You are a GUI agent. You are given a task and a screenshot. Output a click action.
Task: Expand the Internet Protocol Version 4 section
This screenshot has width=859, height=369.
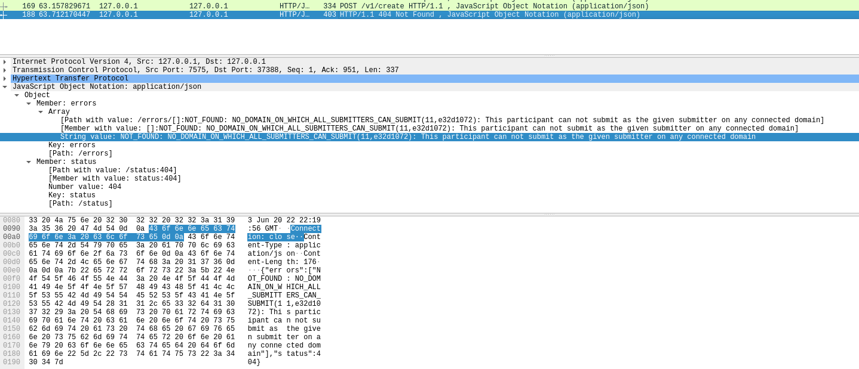coord(5,62)
